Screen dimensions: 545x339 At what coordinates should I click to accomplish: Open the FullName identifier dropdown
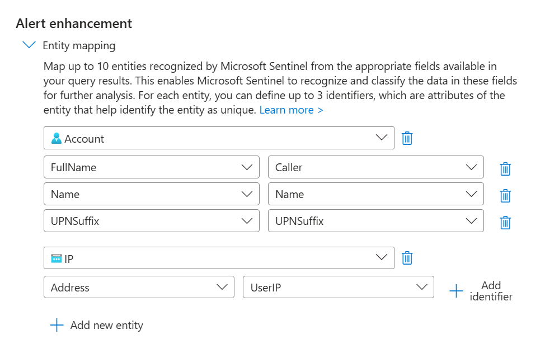[x=152, y=167]
